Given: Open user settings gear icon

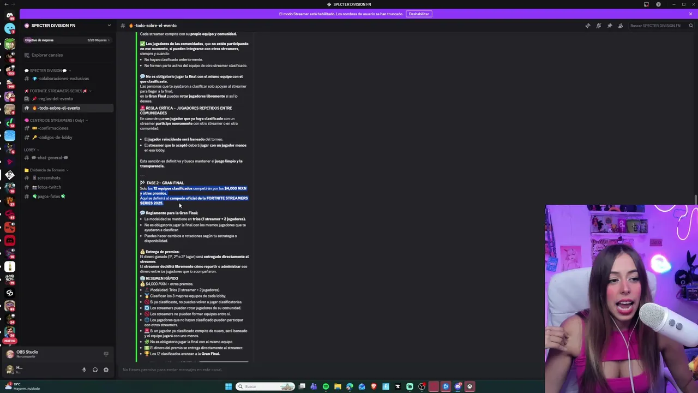Looking at the screenshot, I should [106, 370].
